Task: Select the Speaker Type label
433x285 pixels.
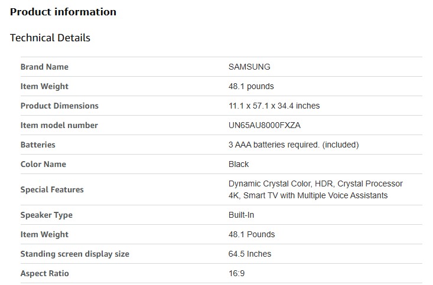Action: point(46,215)
